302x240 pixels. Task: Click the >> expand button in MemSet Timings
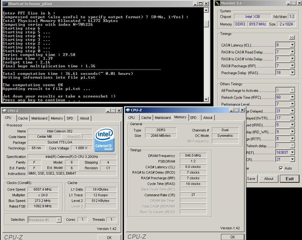point(292,37)
